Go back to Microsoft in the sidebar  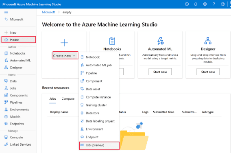14,19
